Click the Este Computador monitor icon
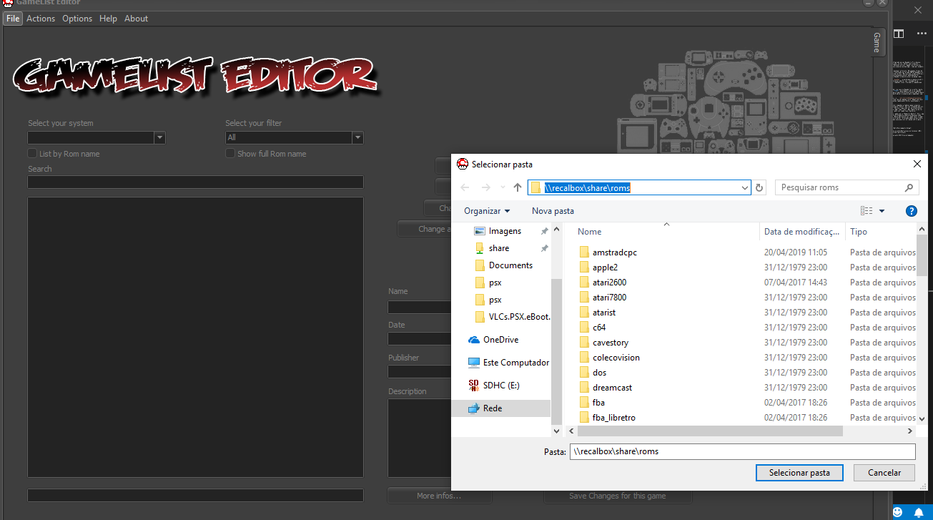 (473, 363)
